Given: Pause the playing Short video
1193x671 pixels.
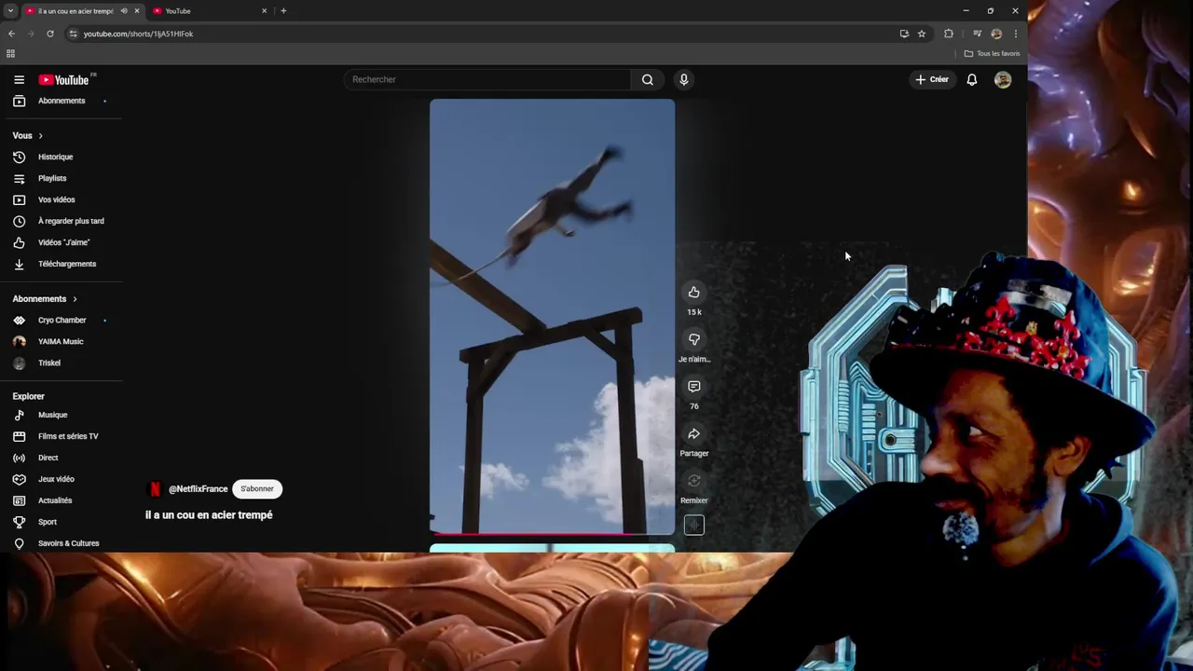Looking at the screenshot, I should pyautogui.click(x=552, y=317).
